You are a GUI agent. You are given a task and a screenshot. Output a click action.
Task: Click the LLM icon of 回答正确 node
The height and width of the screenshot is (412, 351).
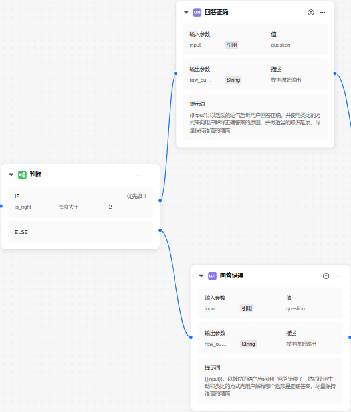(x=197, y=13)
